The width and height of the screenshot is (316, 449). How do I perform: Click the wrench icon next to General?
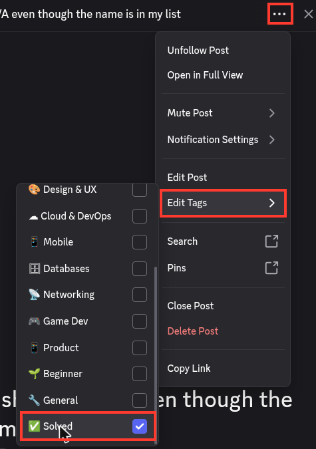pos(34,400)
